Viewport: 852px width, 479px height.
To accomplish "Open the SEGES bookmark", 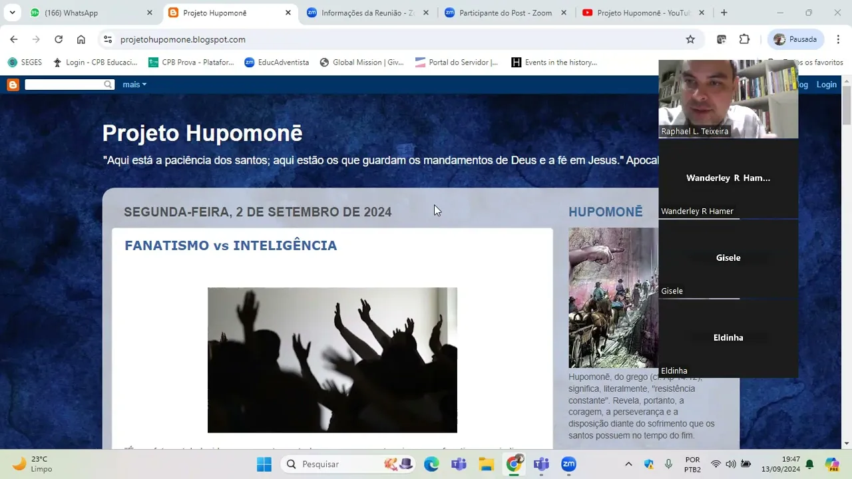I will (25, 63).
